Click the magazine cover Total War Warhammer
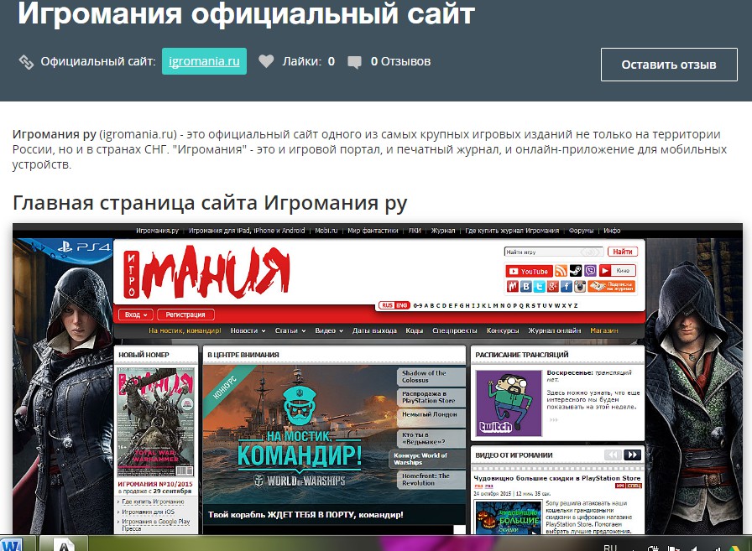 (x=156, y=423)
